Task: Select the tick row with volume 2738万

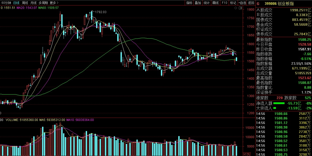Action: click(x=284, y=132)
